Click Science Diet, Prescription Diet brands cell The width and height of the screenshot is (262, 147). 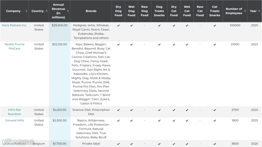pyautogui.click(x=91, y=112)
